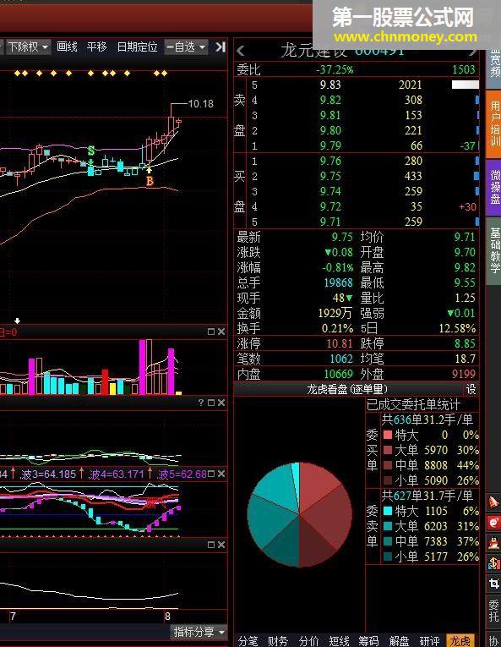Switch to the 筹码 tab

(x=368, y=641)
